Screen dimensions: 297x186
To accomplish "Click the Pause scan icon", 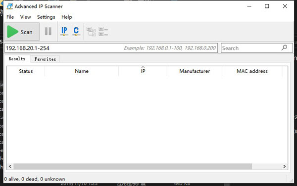I will (x=48, y=31).
